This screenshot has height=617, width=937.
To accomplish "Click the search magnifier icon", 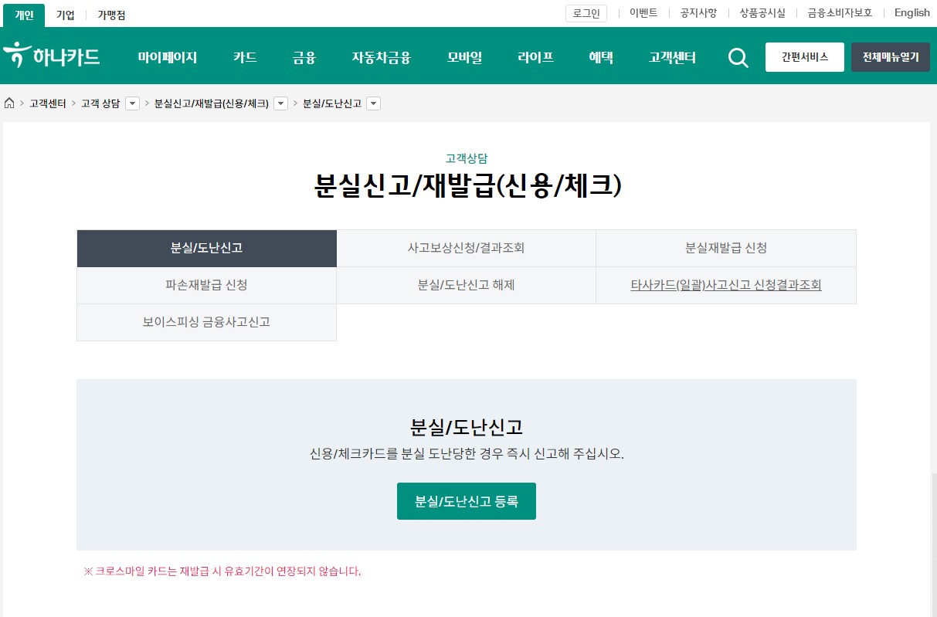I will 738,57.
